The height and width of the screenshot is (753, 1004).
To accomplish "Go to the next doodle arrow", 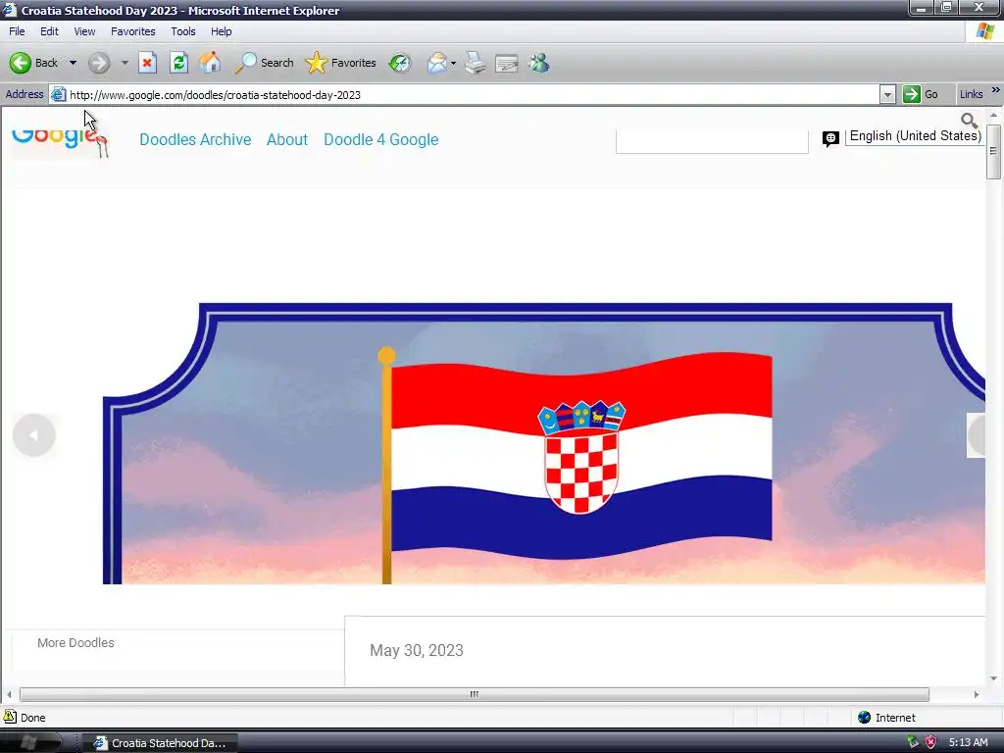I will click(x=976, y=435).
